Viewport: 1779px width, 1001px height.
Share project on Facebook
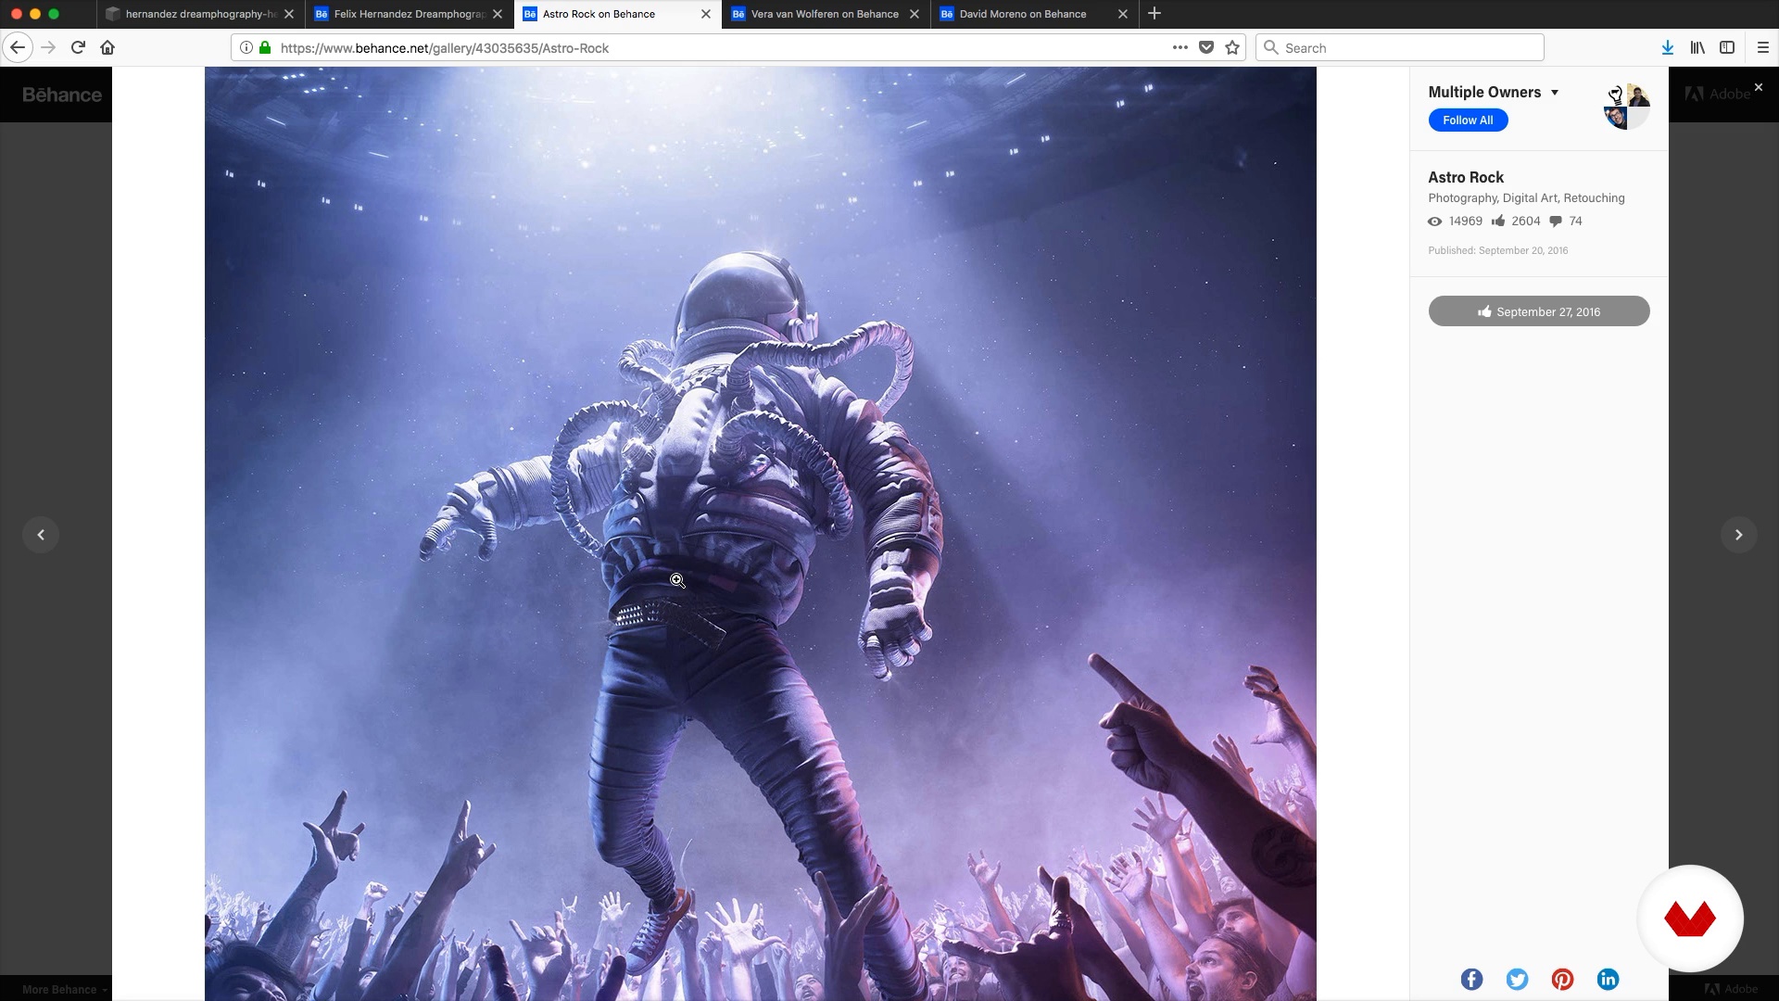point(1471,979)
